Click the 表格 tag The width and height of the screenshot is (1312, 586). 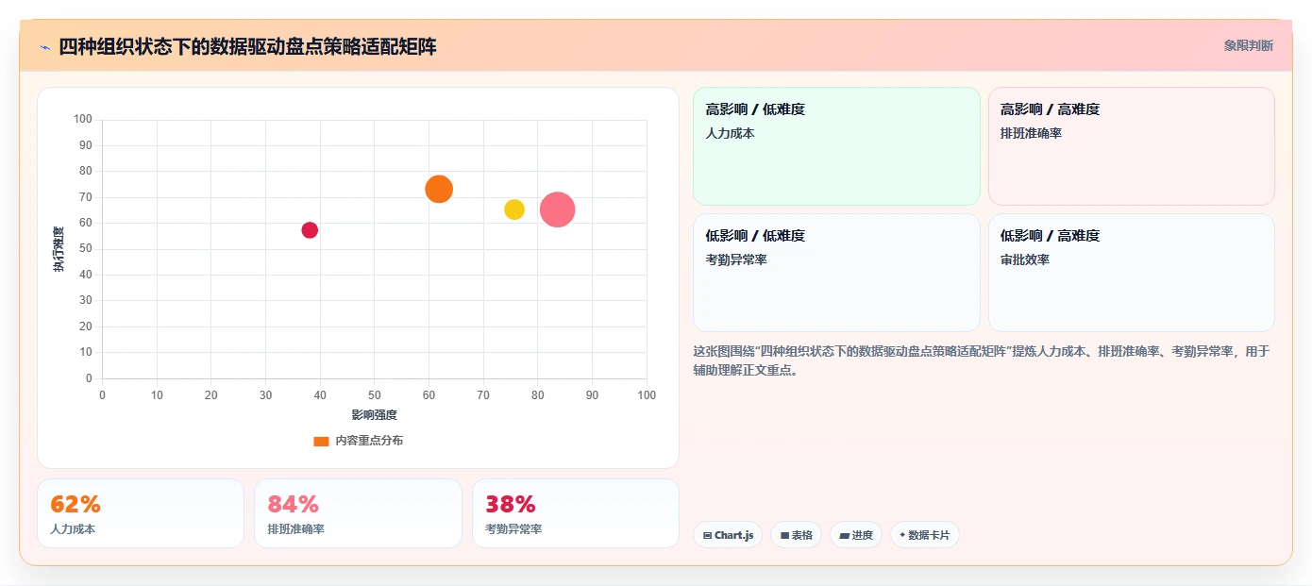coord(796,535)
